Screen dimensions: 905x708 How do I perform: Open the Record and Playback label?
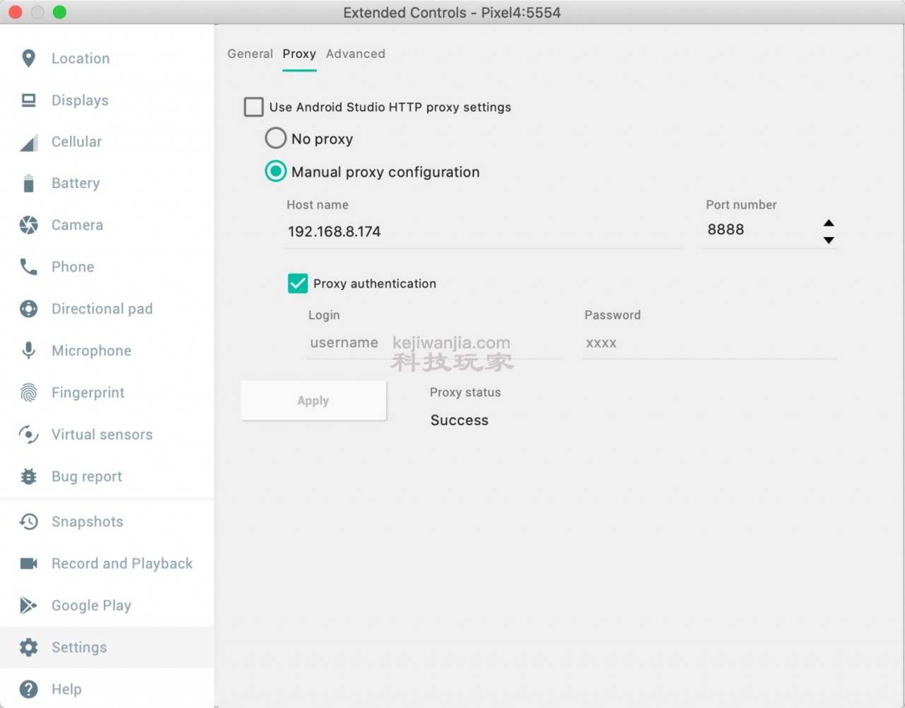(x=122, y=564)
